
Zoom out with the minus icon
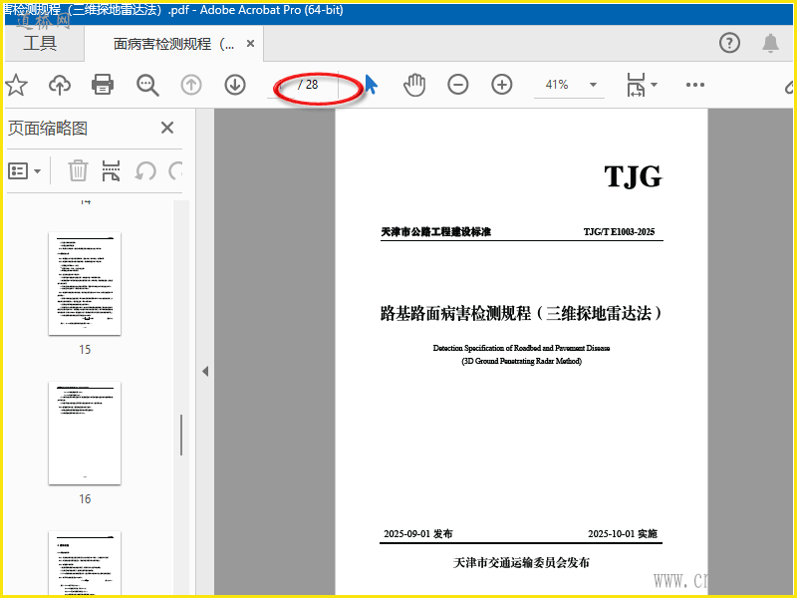458,85
